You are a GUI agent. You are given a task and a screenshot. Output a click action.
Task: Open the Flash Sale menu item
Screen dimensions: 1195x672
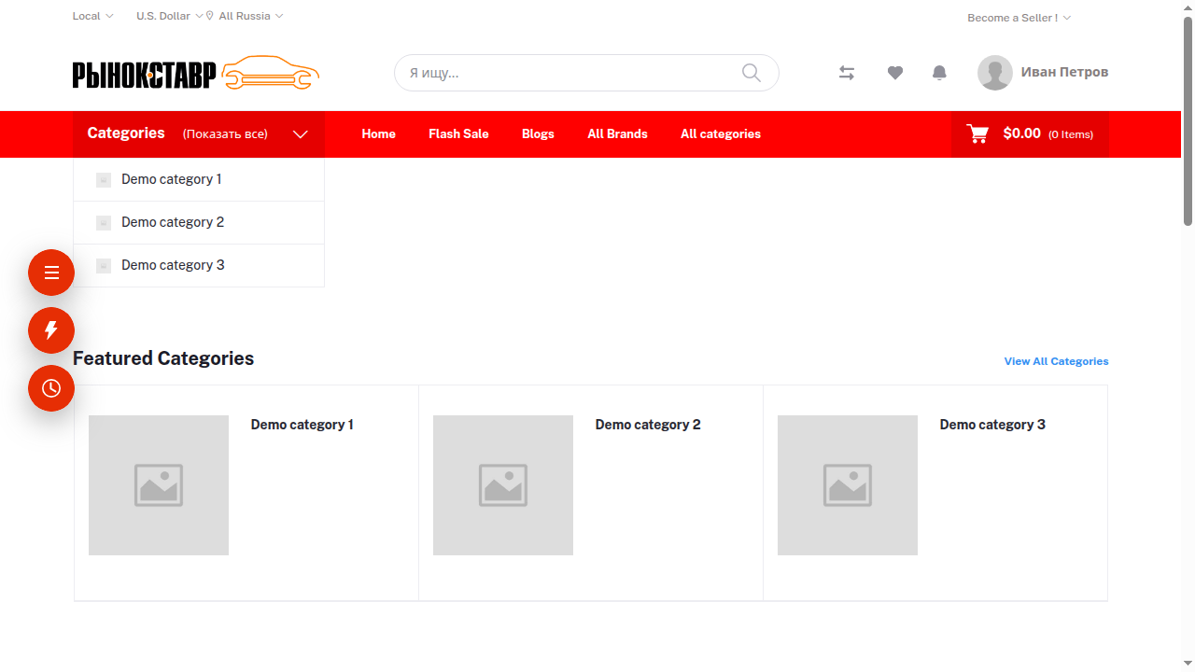tap(458, 133)
